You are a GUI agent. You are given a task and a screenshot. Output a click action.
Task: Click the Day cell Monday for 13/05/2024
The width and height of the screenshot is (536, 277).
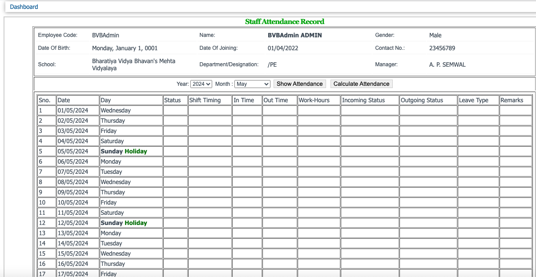pyautogui.click(x=131, y=233)
